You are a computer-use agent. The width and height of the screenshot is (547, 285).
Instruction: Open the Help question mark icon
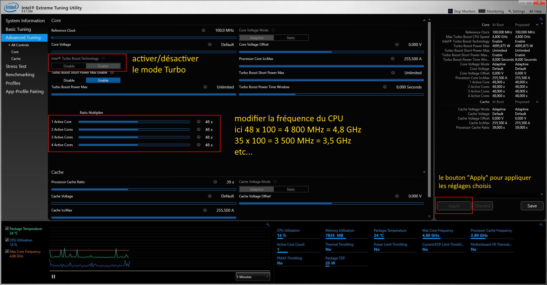click(531, 11)
